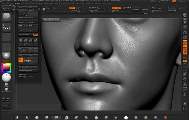Toggle the Floor grid button

tap(185, 47)
